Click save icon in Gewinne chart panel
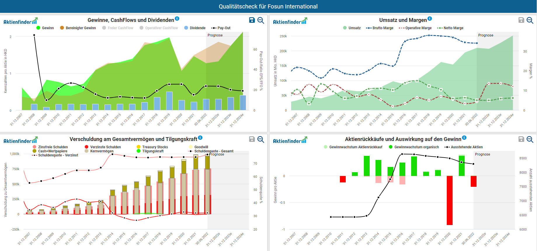Image resolution: width=537 pixels, height=251 pixels. coord(252,20)
